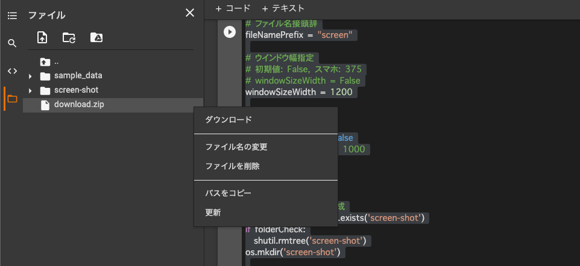This screenshot has height=266, width=580.
Task: Refresh the file list with folder-refresh icon
Action: [69, 37]
